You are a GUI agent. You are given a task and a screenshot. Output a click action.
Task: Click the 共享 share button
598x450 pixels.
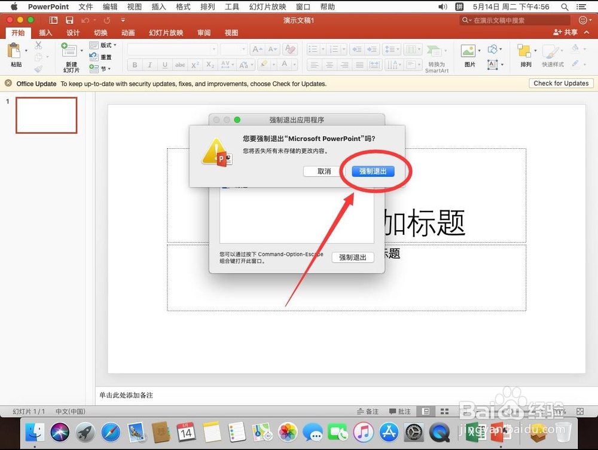(565, 32)
